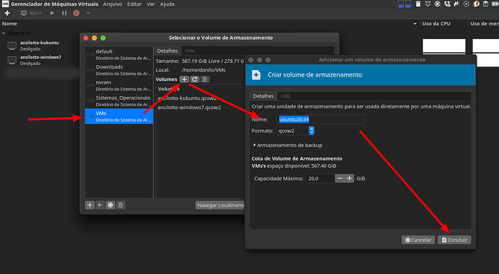Click the add new volume plus button
This screenshot has width=499, height=274.
pos(184,80)
